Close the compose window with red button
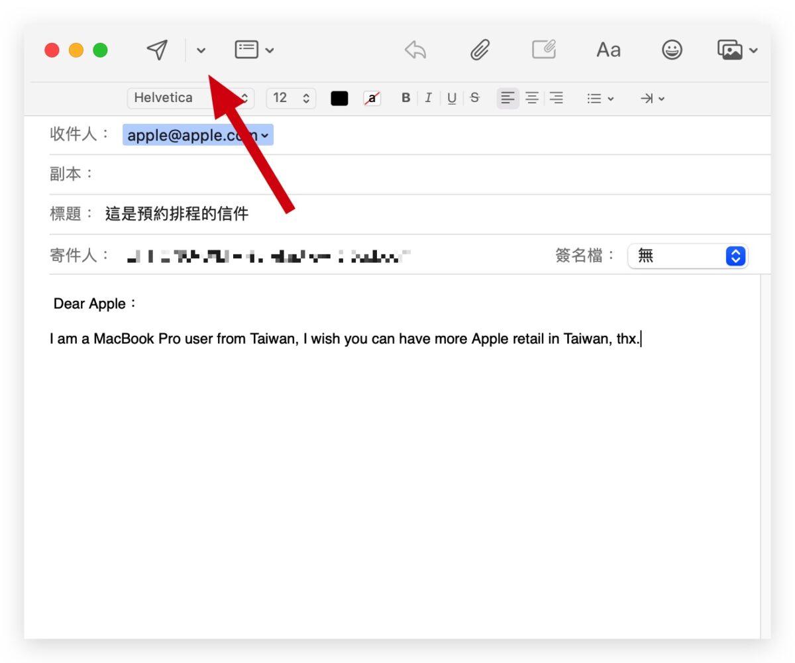The image size is (795, 663). coord(52,50)
